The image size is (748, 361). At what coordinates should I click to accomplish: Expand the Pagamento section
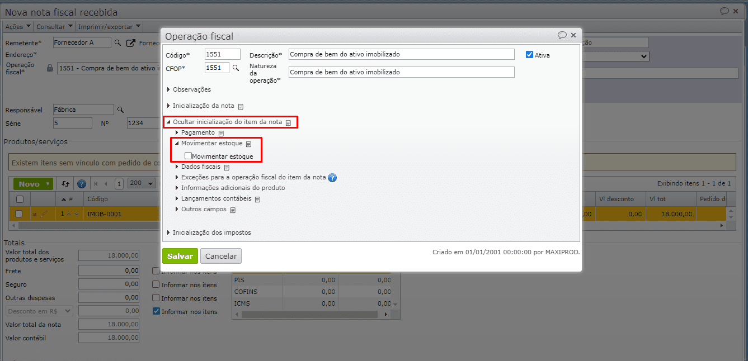pyautogui.click(x=177, y=132)
